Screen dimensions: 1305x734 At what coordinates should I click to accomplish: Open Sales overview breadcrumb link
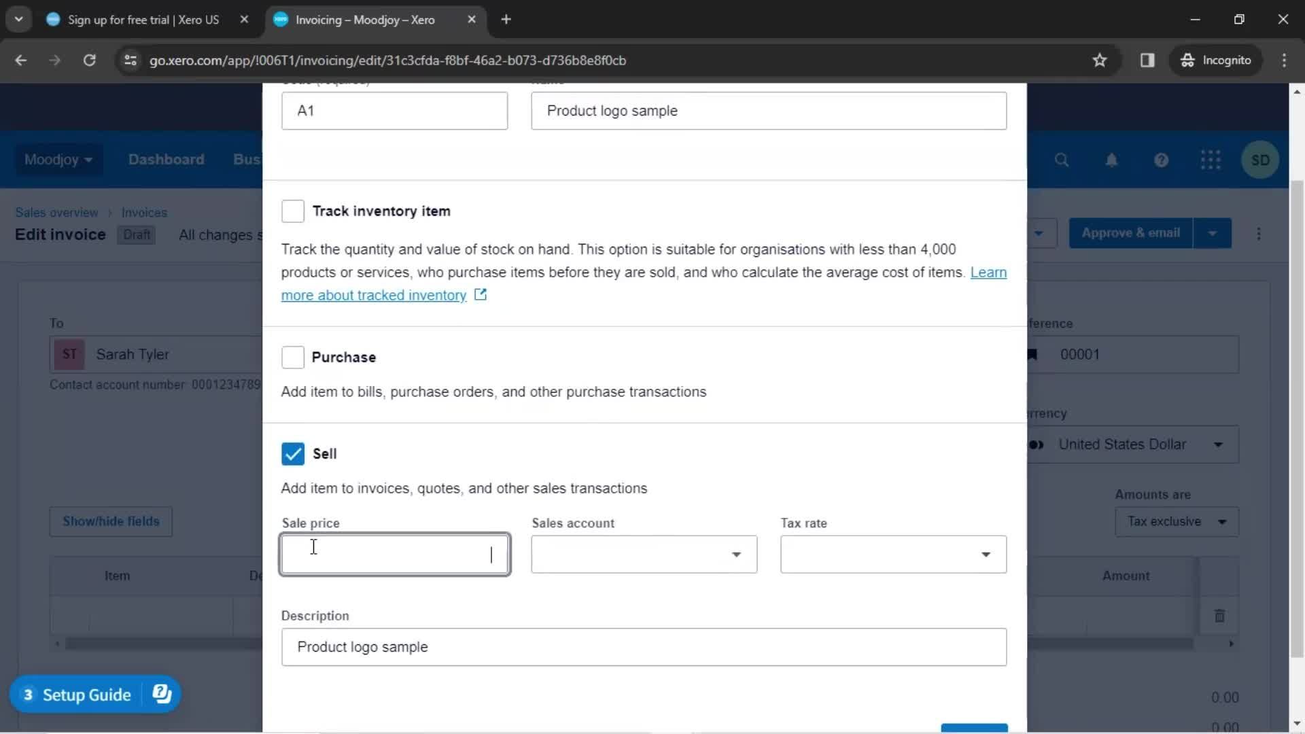click(56, 213)
